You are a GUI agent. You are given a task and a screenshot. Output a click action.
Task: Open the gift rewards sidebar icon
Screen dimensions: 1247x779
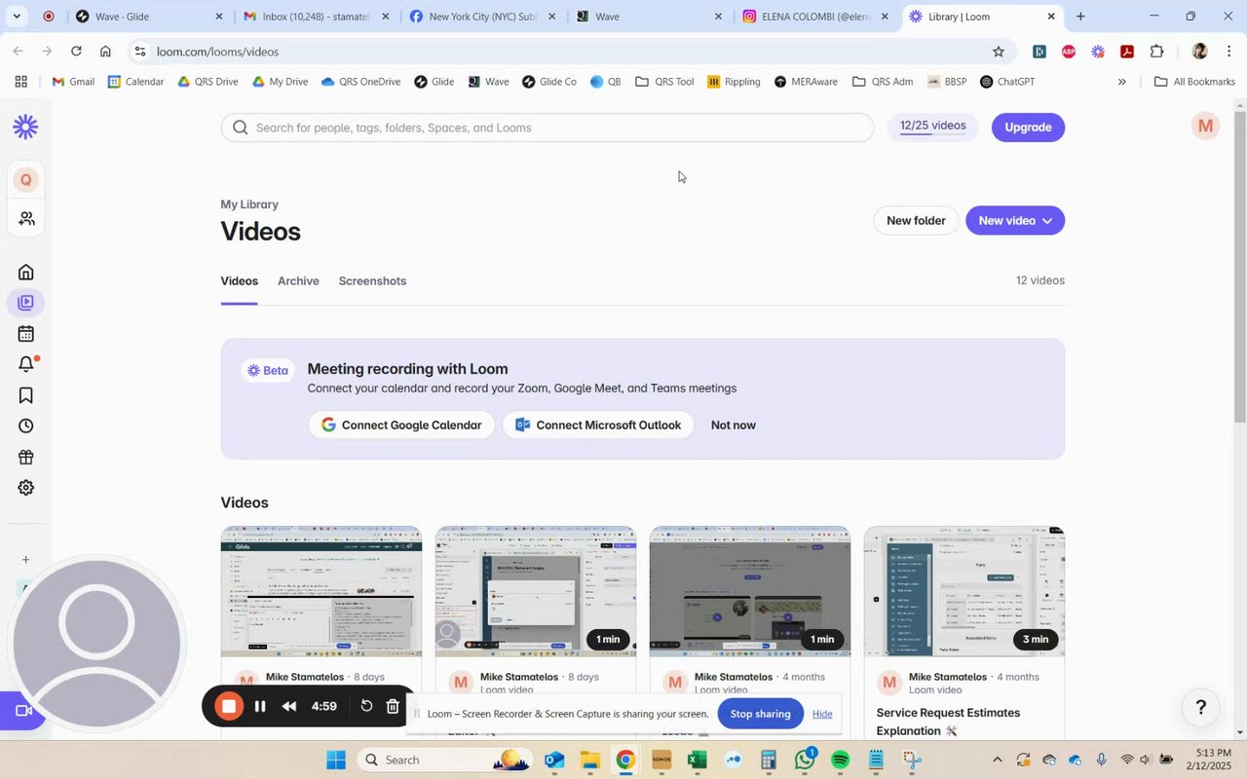tap(26, 457)
